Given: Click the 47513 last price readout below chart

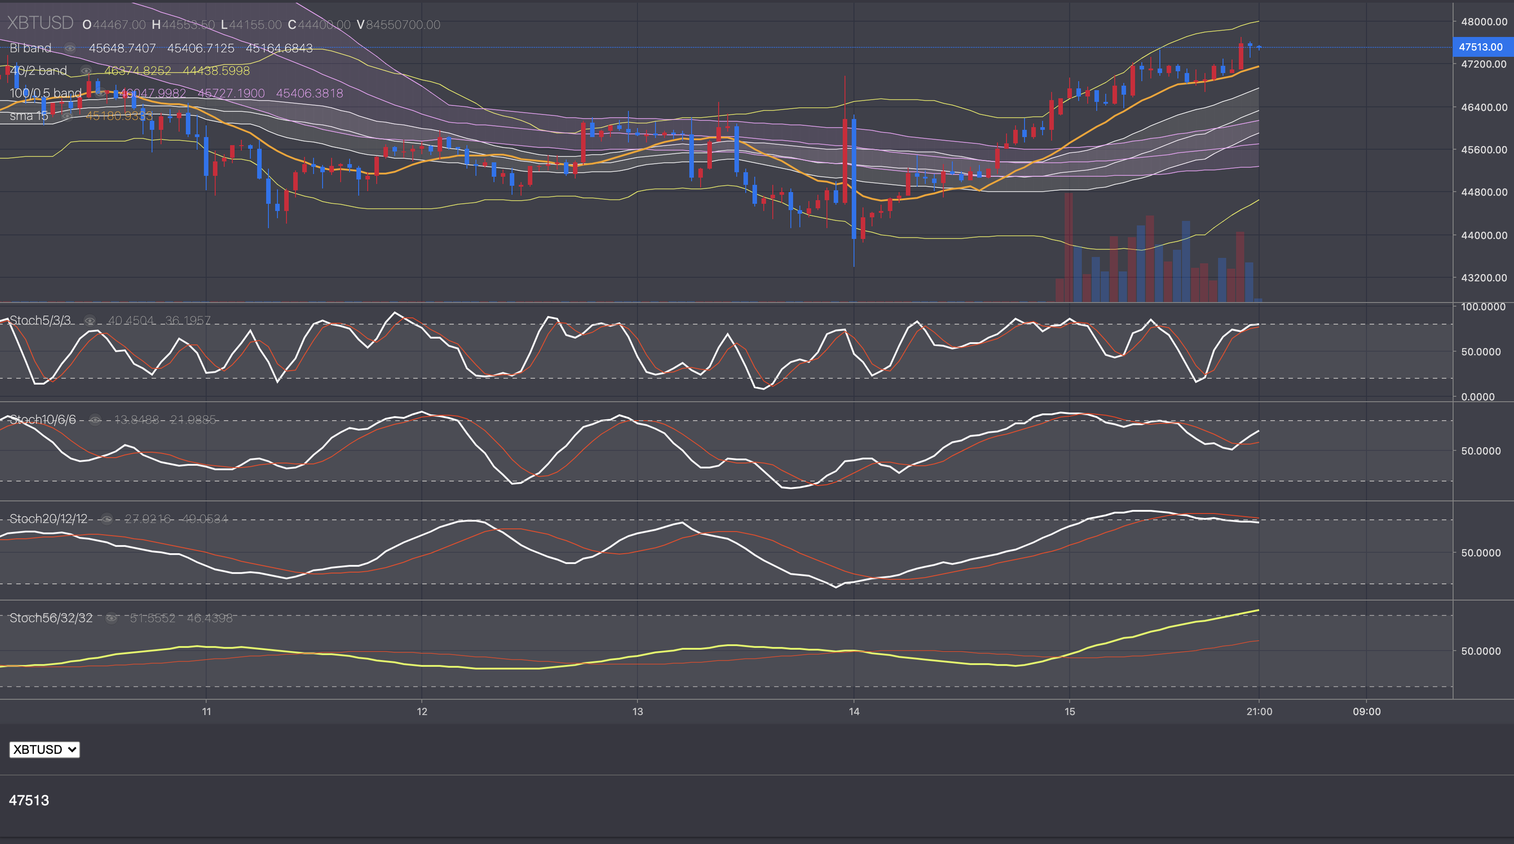Looking at the screenshot, I should tap(29, 801).
